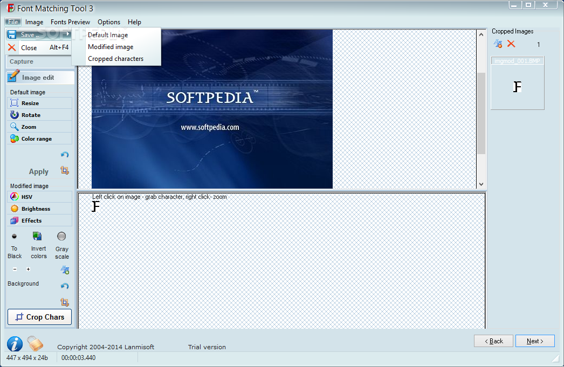Click the Rotate arrow icon

tap(15, 115)
